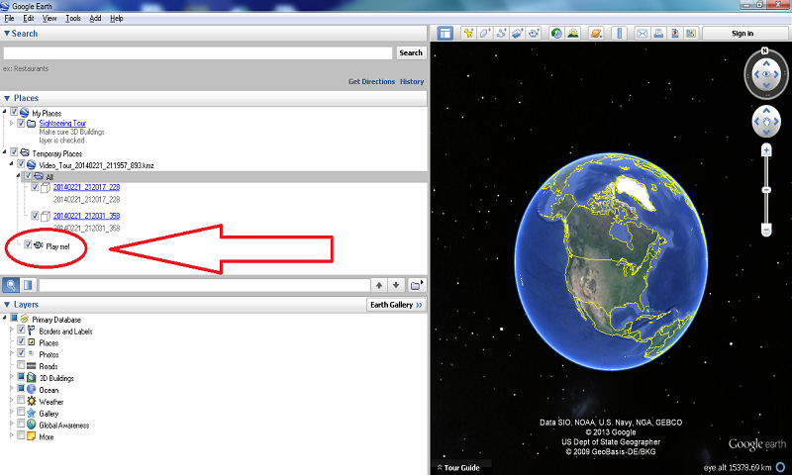Screen dimensions: 792x475
Task: Collapse the Layers panel triangle
Action: tap(7, 305)
